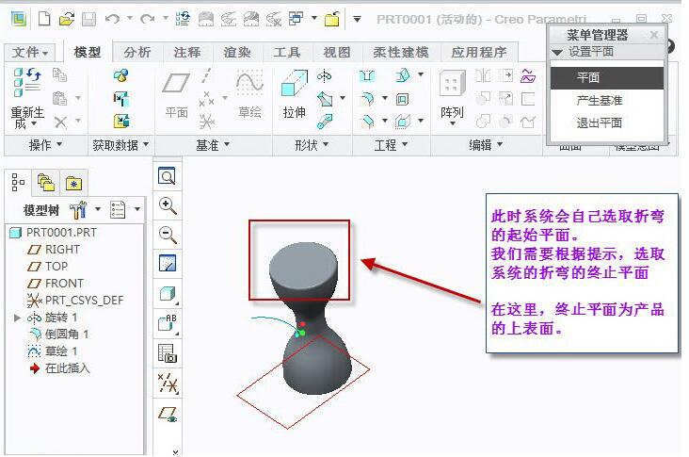This screenshot has height=457, width=689.
Task: Redo the last action
Action: click(x=147, y=19)
